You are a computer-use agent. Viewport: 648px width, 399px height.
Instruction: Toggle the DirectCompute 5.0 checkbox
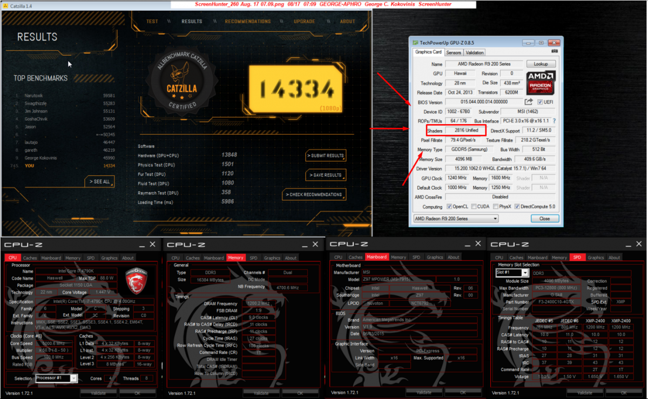click(x=517, y=207)
